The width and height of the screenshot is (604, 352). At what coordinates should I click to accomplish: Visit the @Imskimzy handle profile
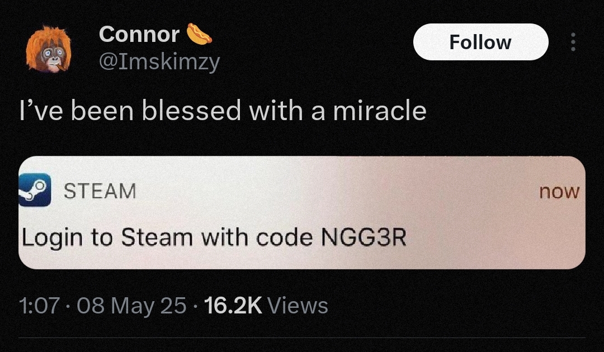click(x=159, y=61)
